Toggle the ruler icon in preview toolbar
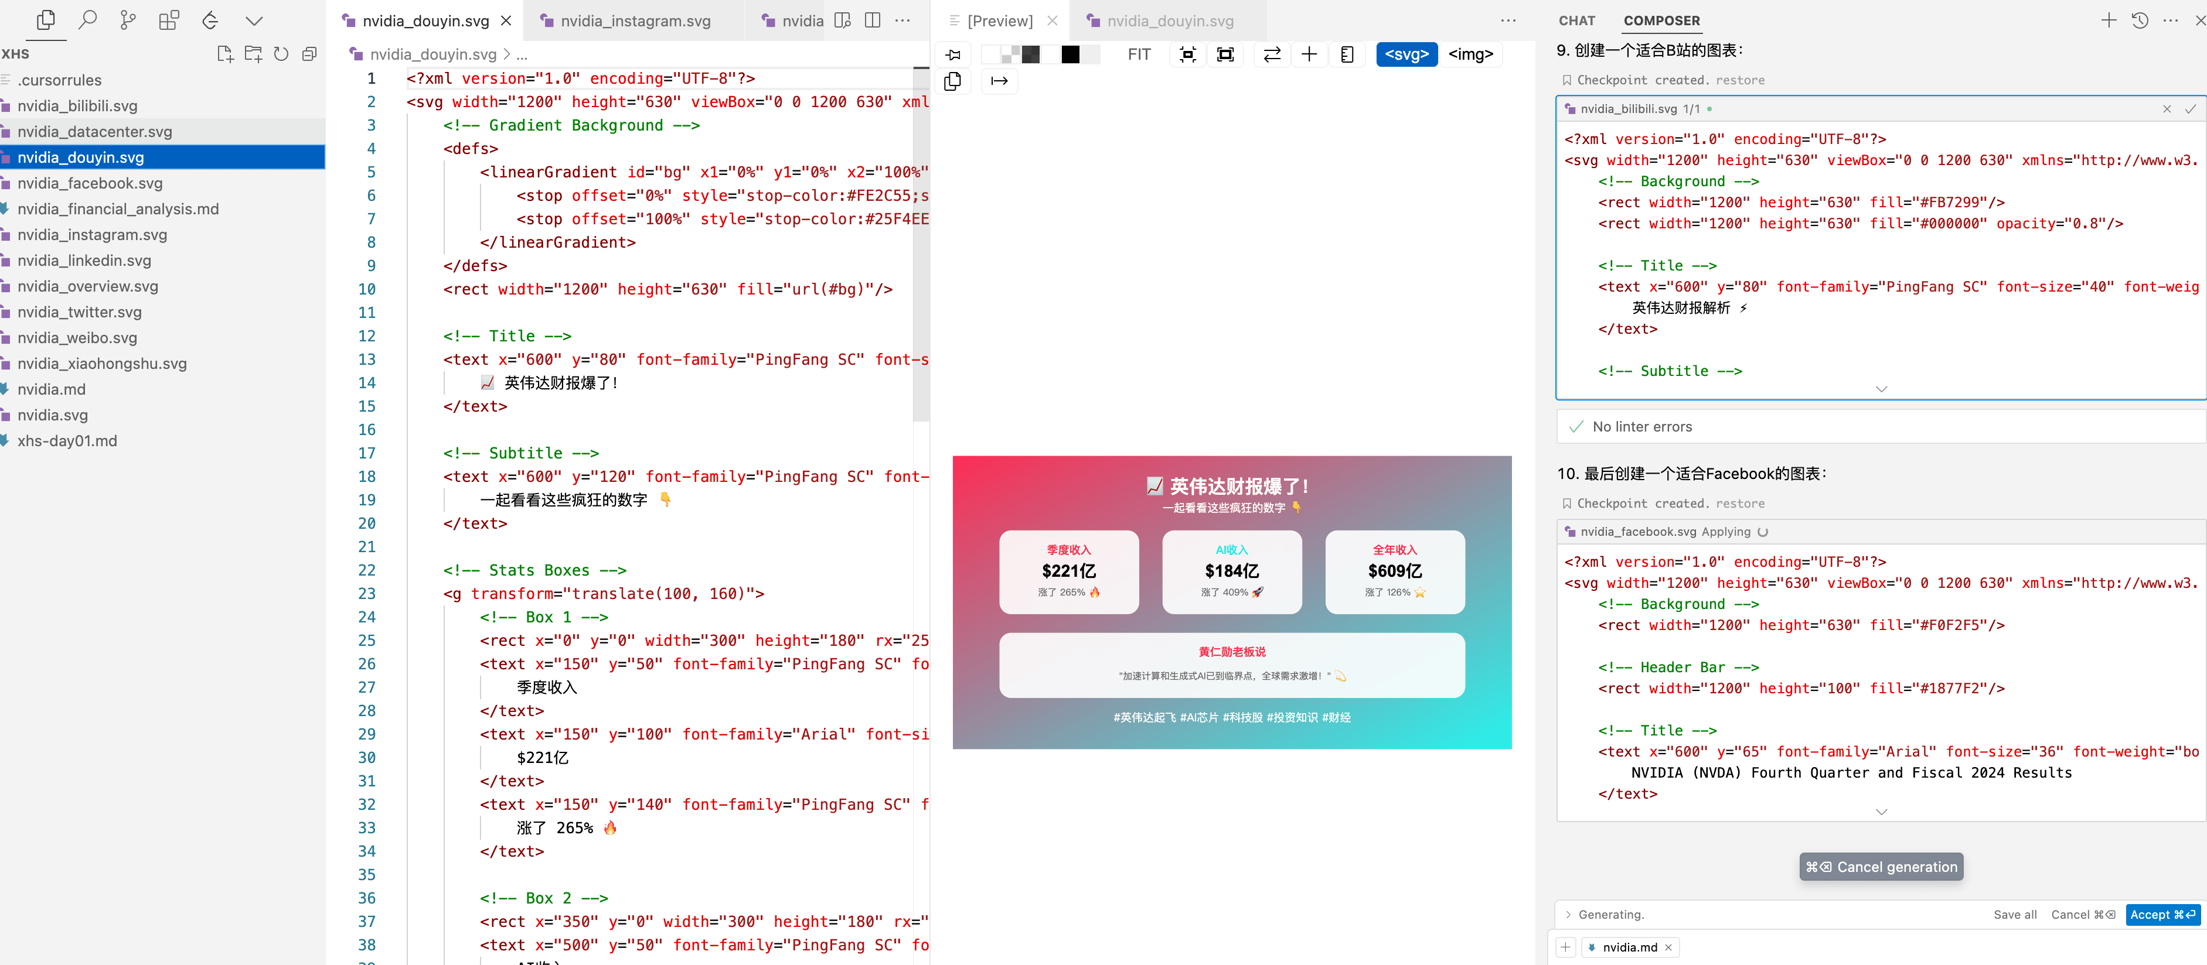This screenshot has height=965, width=2207. coord(1347,55)
